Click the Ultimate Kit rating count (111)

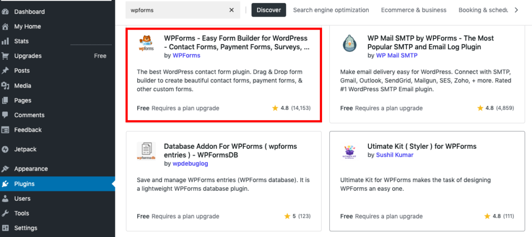click(508, 216)
